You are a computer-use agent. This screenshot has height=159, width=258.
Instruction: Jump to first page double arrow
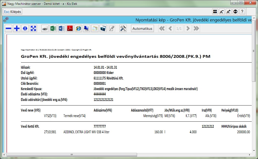tap(162, 29)
